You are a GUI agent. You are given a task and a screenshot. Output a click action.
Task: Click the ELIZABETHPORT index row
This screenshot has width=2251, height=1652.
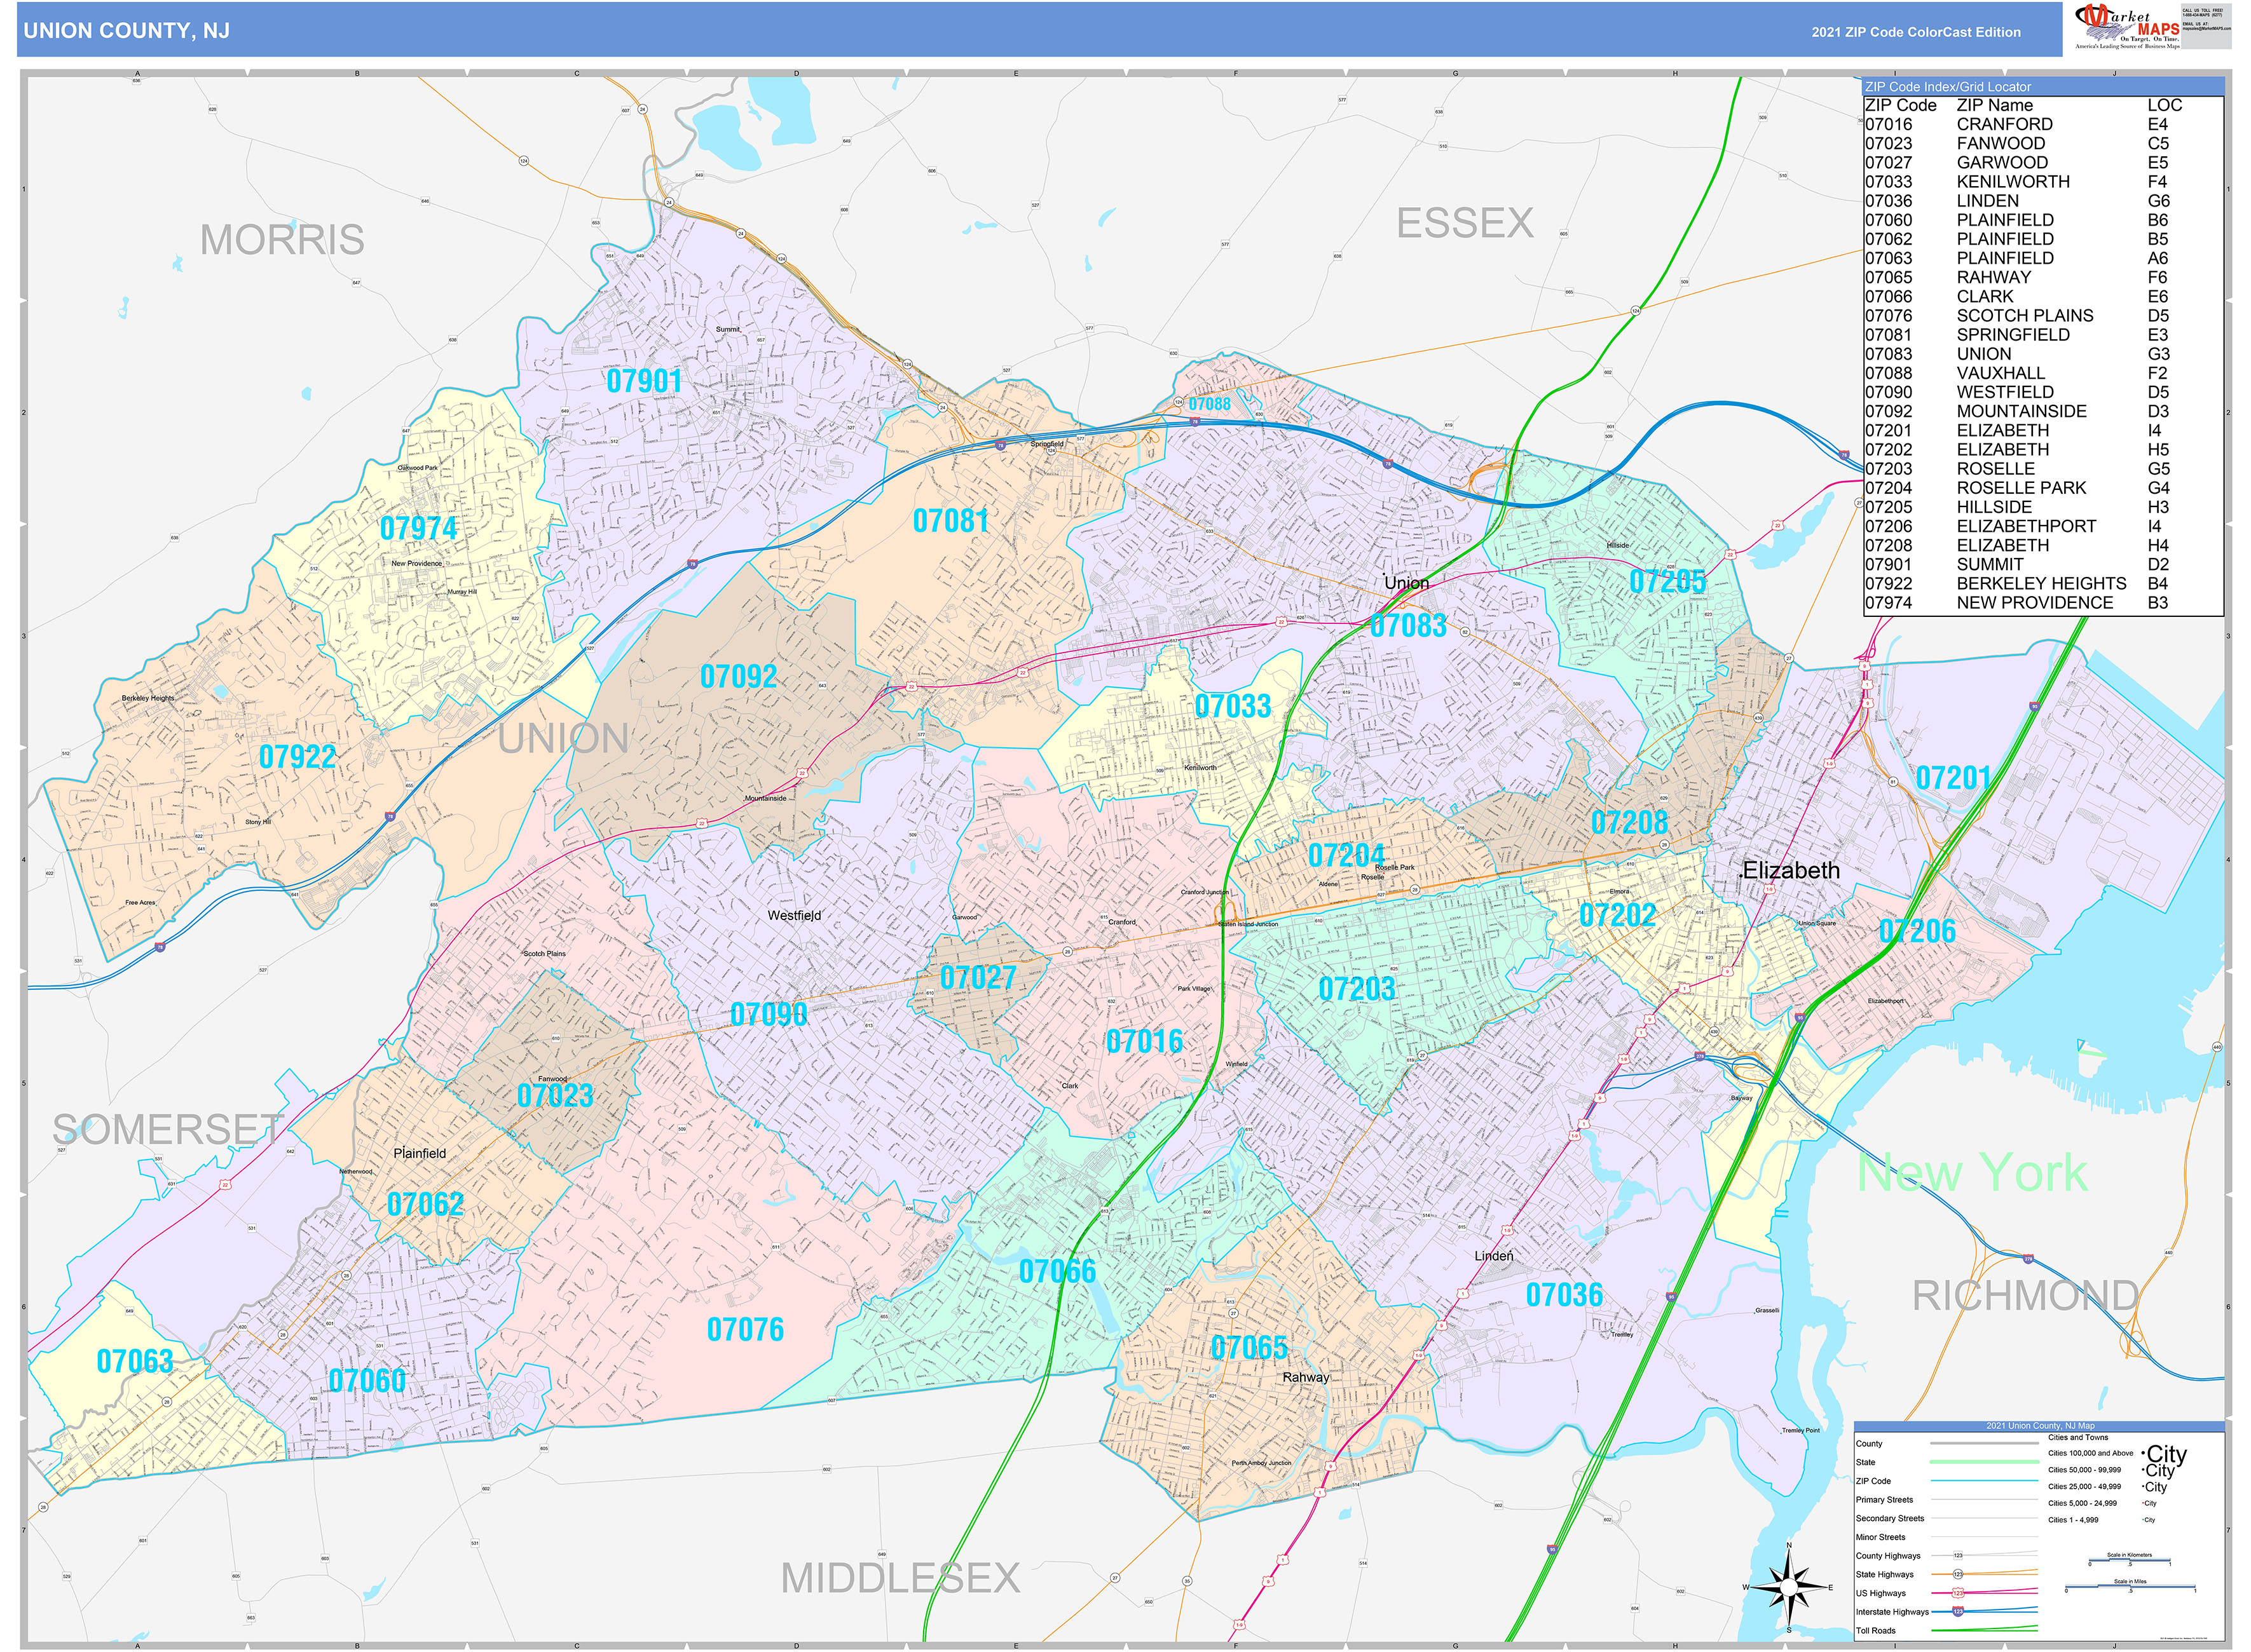tap(2043, 527)
